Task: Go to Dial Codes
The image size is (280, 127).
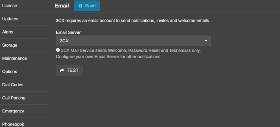Action: point(24,85)
